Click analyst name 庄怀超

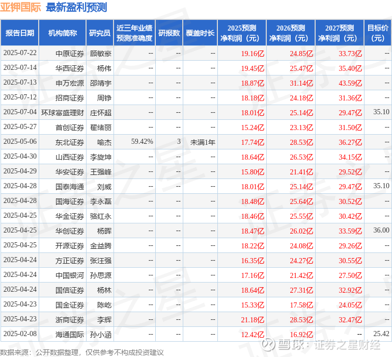tap(100, 113)
